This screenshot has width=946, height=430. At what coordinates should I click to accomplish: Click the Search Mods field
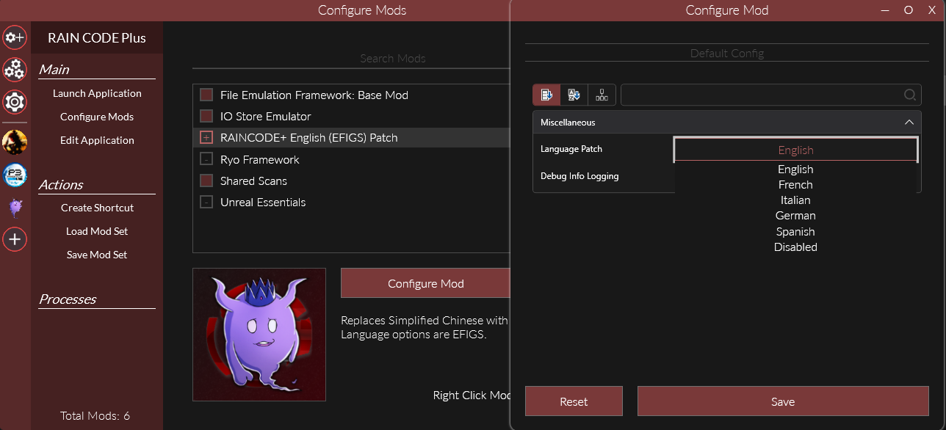tap(351, 58)
